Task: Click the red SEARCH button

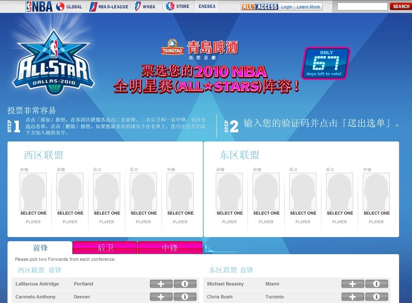Action: [401, 6]
